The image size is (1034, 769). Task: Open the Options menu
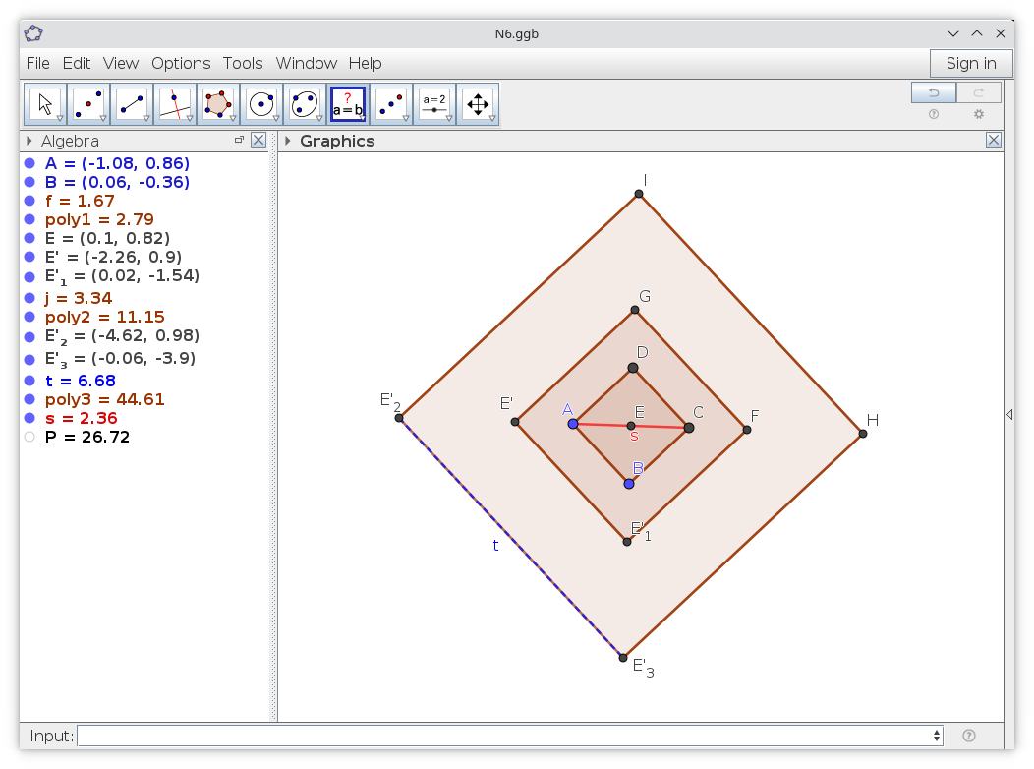point(181,63)
